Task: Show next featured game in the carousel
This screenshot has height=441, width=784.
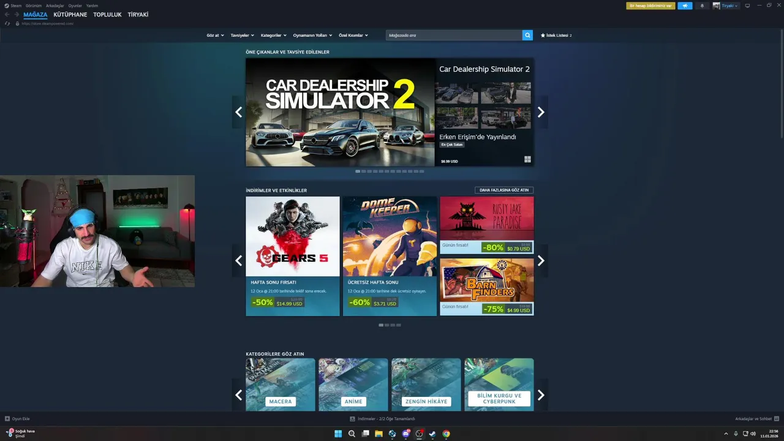Action: coord(541,112)
